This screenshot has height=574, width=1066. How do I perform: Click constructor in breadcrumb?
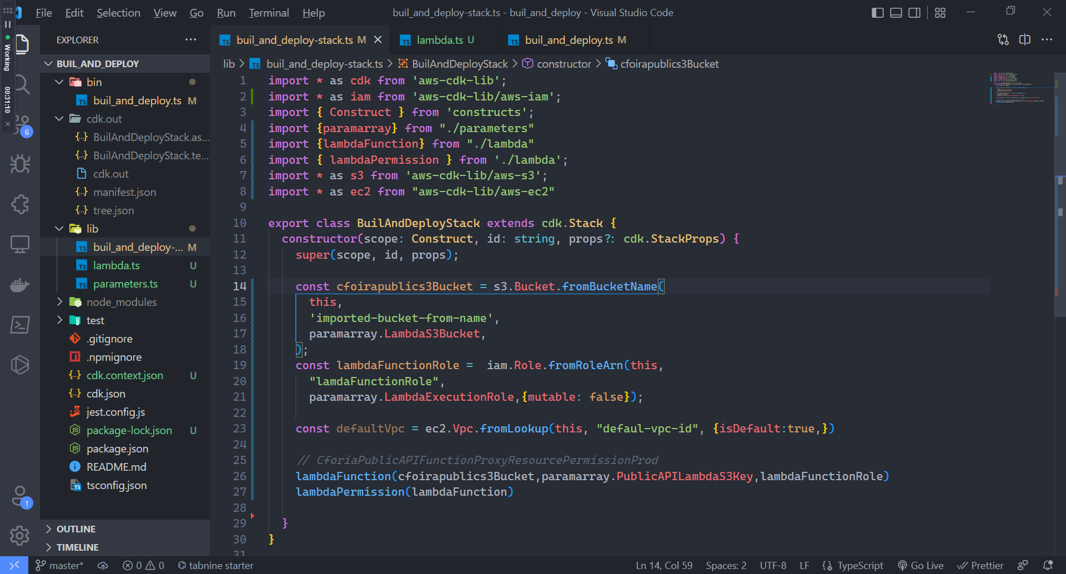(557, 64)
